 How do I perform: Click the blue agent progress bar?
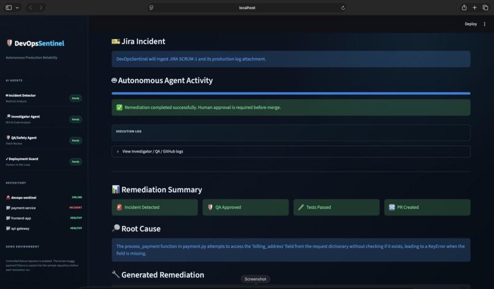pyautogui.click(x=291, y=93)
